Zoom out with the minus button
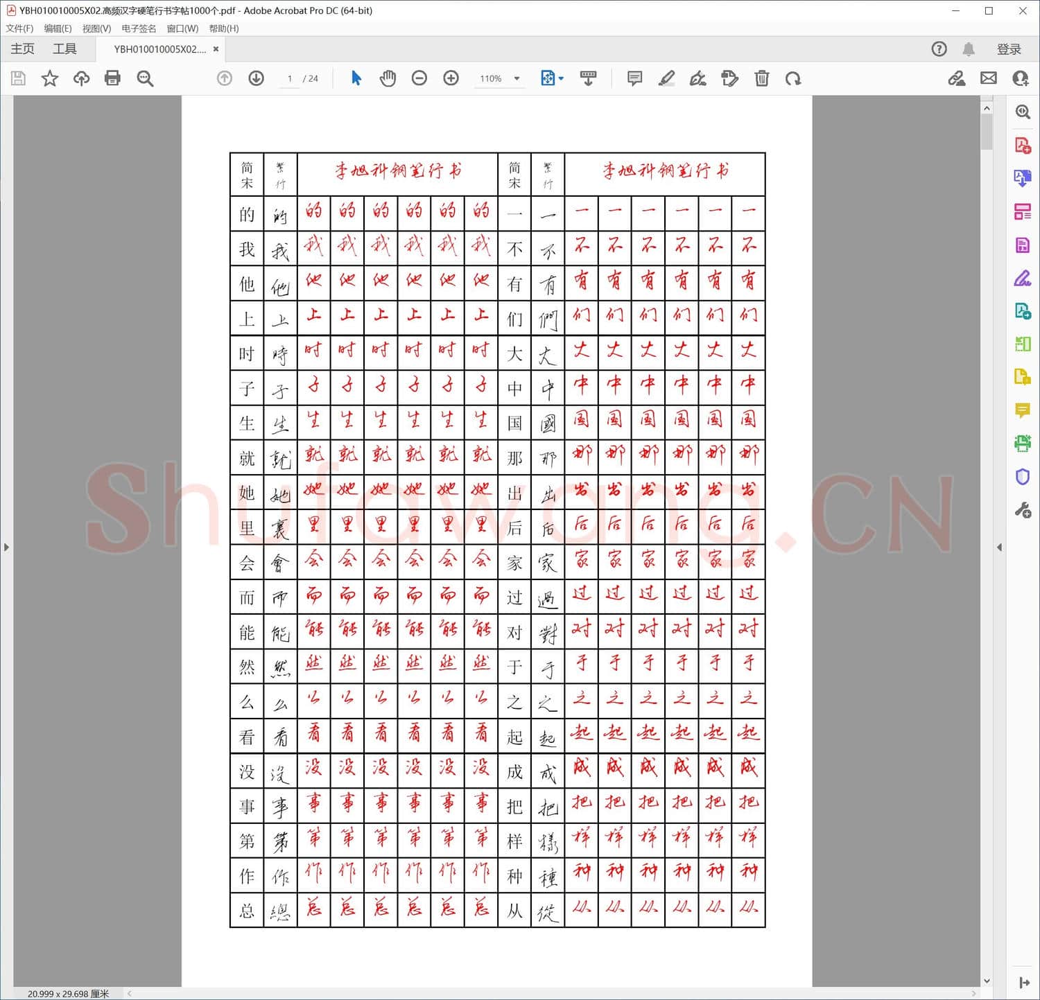 tap(419, 78)
